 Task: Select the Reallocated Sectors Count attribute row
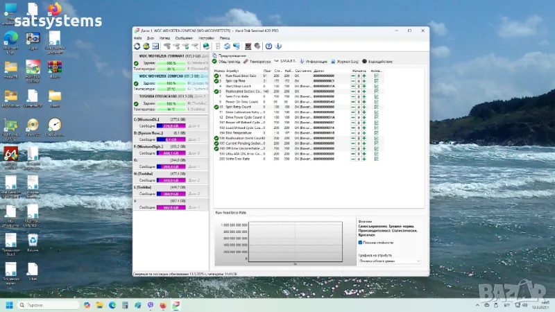(243, 91)
